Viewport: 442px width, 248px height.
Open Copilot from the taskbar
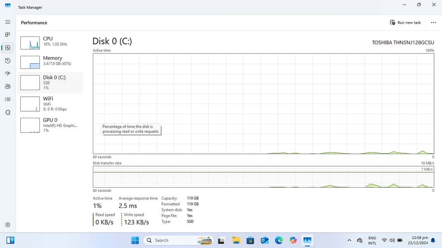[x=293, y=241]
